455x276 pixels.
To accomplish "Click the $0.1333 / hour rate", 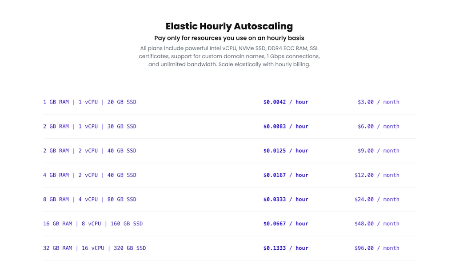I will (x=286, y=248).
